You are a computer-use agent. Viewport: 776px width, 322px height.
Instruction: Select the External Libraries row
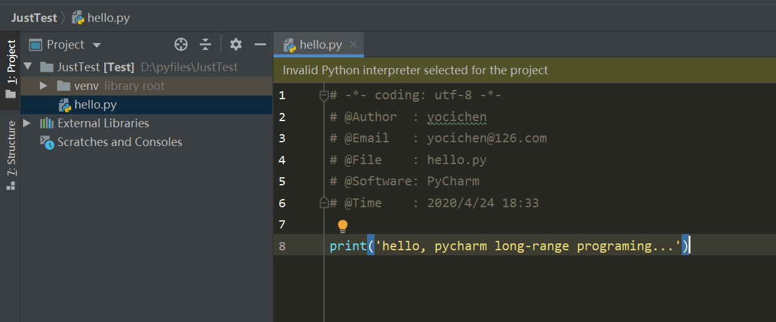147,123
